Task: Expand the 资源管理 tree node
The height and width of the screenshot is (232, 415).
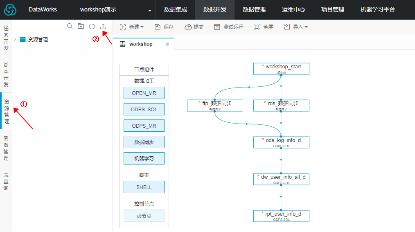Action: click(15, 39)
